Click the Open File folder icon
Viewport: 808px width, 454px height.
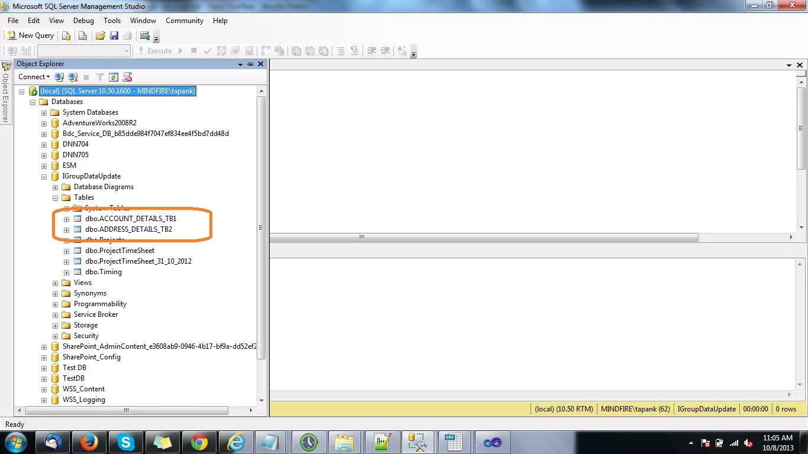[101, 35]
